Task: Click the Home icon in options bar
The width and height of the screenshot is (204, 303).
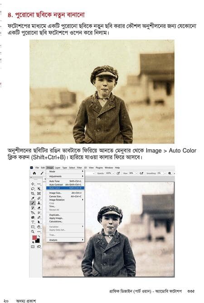Action: coord(34,173)
